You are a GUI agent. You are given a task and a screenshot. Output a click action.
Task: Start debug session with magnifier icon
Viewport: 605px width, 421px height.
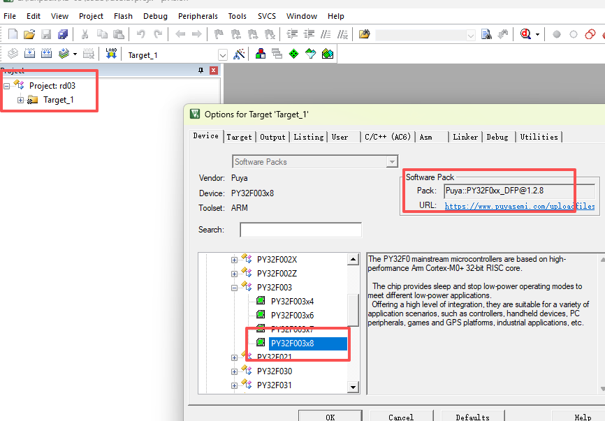[525, 34]
